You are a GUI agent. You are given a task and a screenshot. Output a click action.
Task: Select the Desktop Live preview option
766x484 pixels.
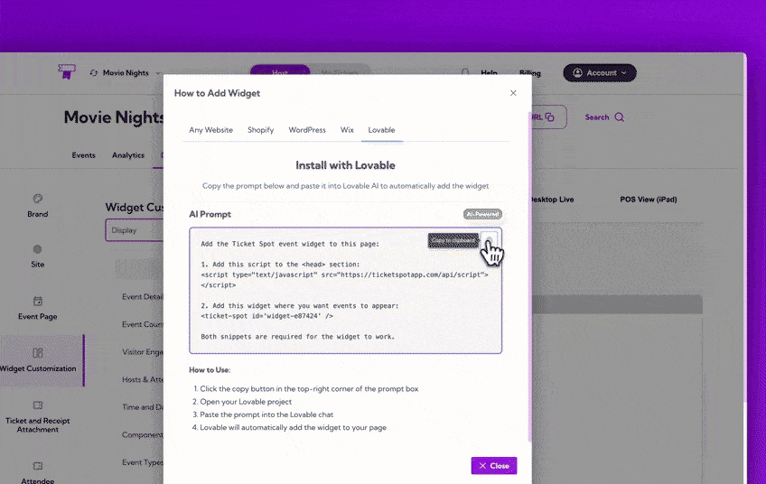pyautogui.click(x=553, y=200)
